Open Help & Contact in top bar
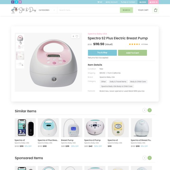 click(x=128, y=2)
